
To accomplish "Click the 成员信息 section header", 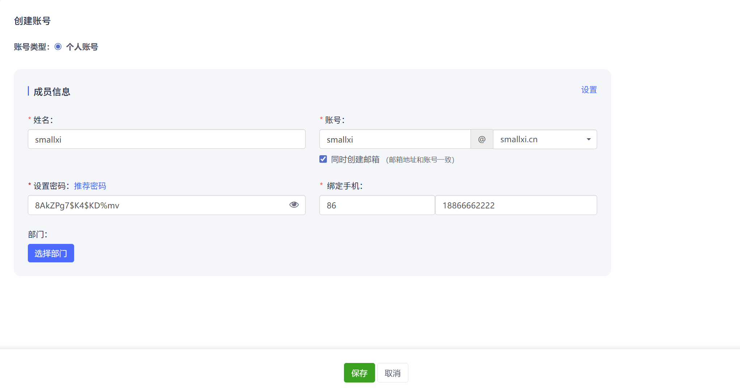I will 52,91.
